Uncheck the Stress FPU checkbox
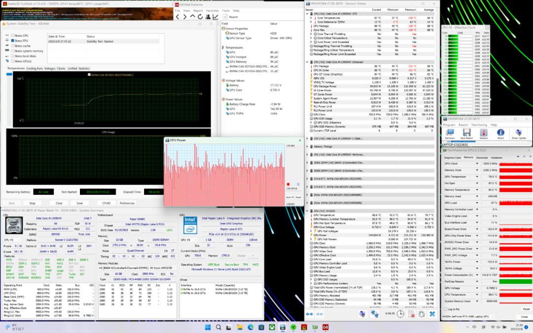The width and height of the screenshot is (533, 333). pos(13,41)
